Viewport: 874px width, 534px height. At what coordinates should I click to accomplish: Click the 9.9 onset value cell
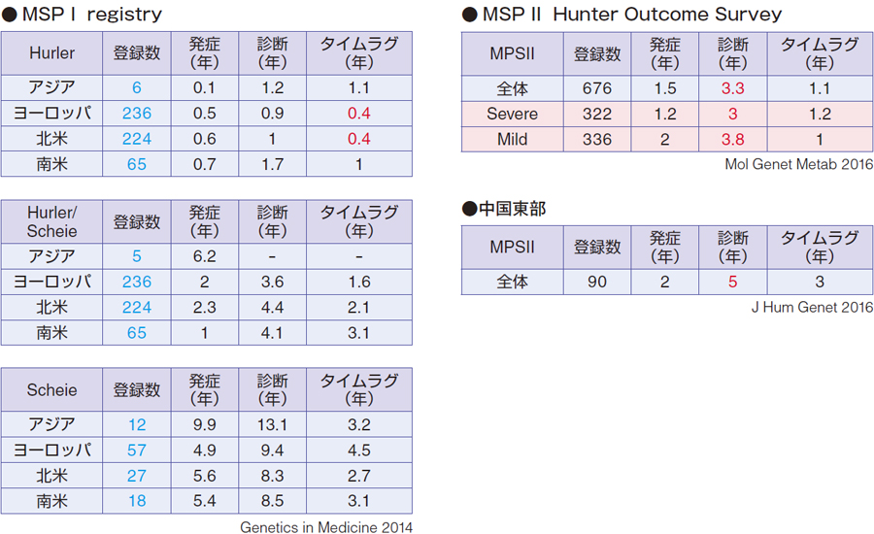pyautogui.click(x=204, y=424)
